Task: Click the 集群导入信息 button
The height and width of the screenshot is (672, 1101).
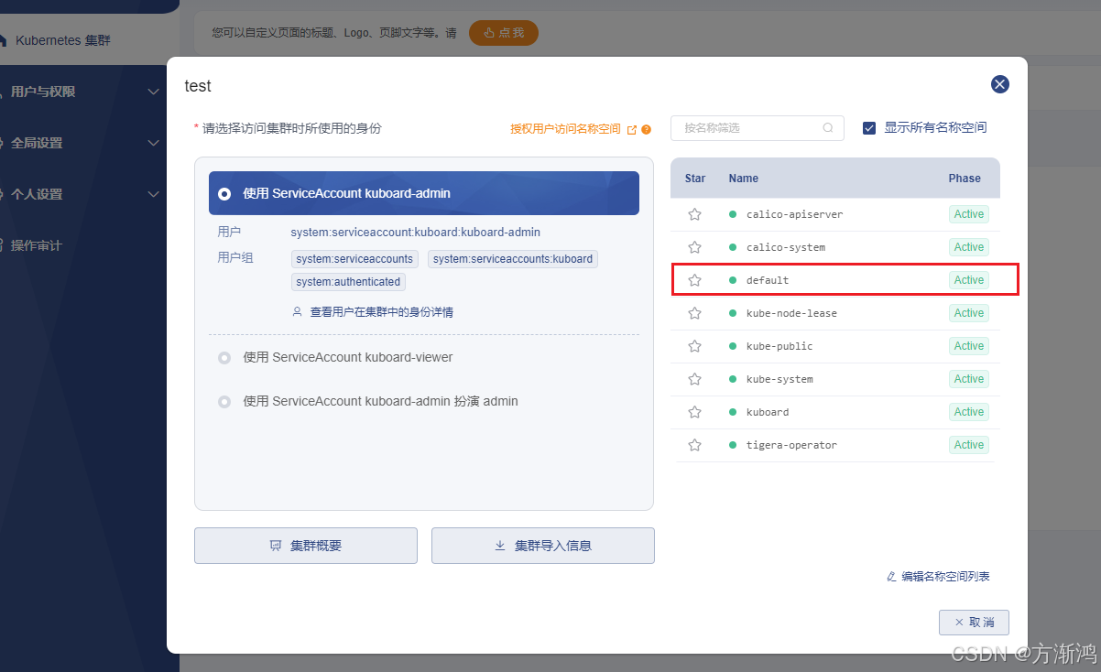Action: (x=543, y=546)
